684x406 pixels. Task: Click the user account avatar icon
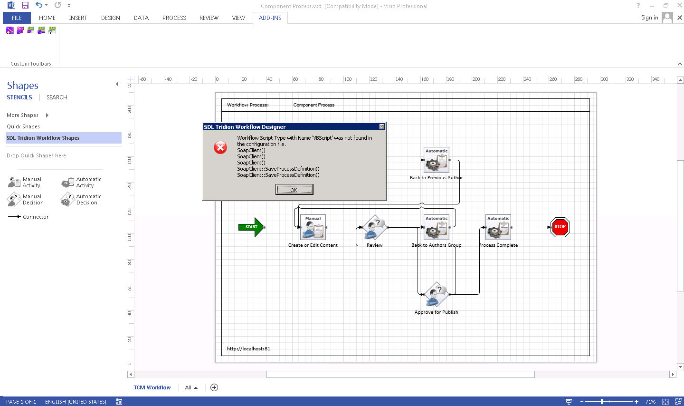tap(667, 18)
